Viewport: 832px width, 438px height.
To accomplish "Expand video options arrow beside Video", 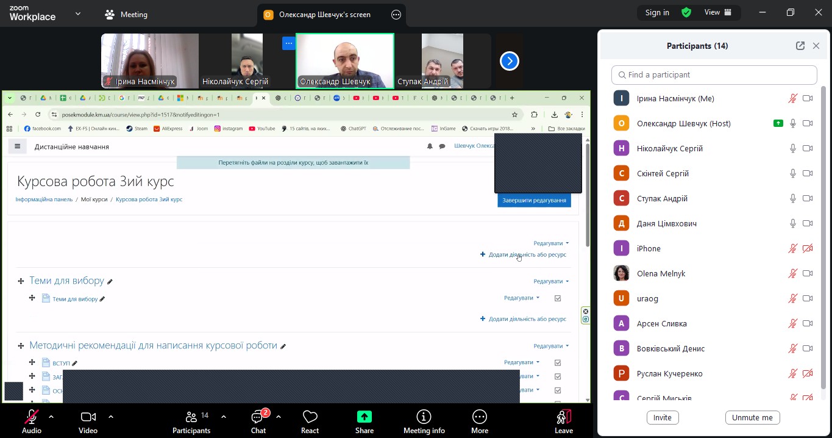I will coord(111,417).
